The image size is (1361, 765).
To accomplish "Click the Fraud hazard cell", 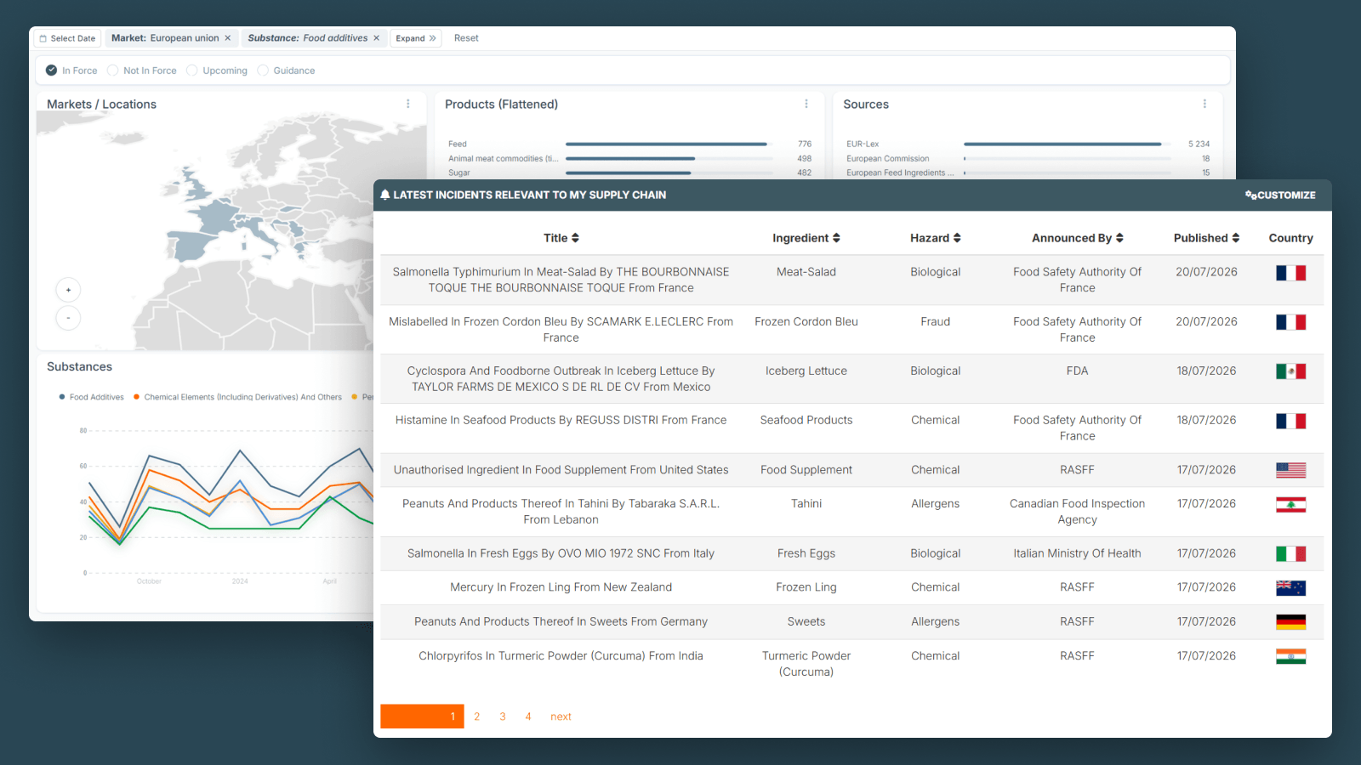I will pos(936,321).
